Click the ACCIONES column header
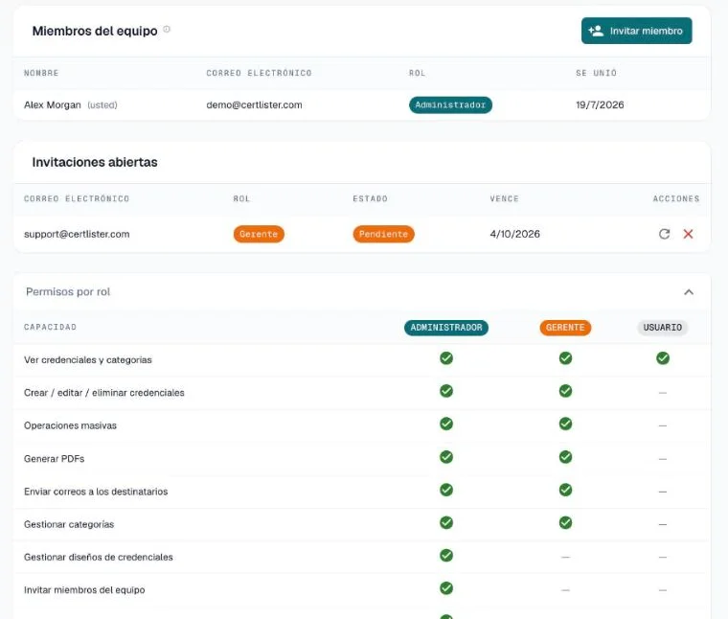 point(676,198)
